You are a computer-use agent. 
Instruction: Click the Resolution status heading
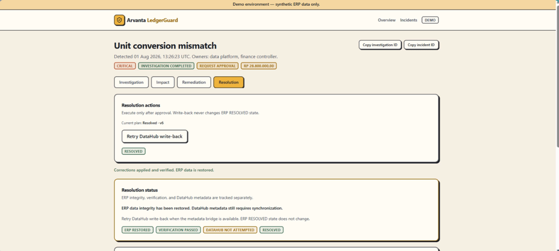point(140,190)
